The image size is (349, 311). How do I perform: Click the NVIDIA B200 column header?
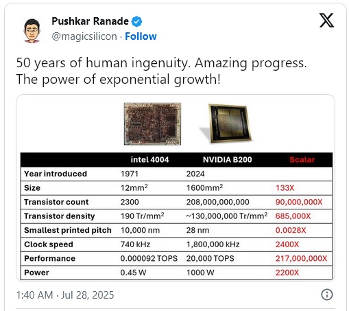[x=227, y=159]
